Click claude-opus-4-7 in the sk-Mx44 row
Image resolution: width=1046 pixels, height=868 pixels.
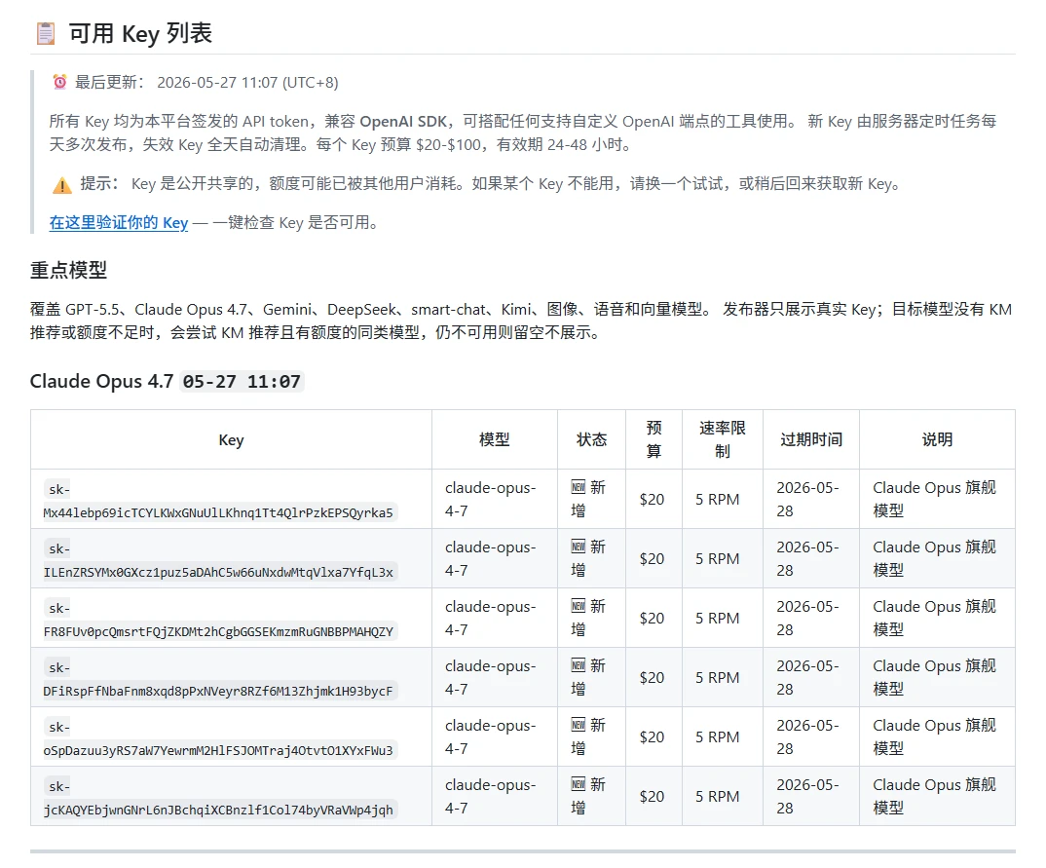tap(490, 499)
